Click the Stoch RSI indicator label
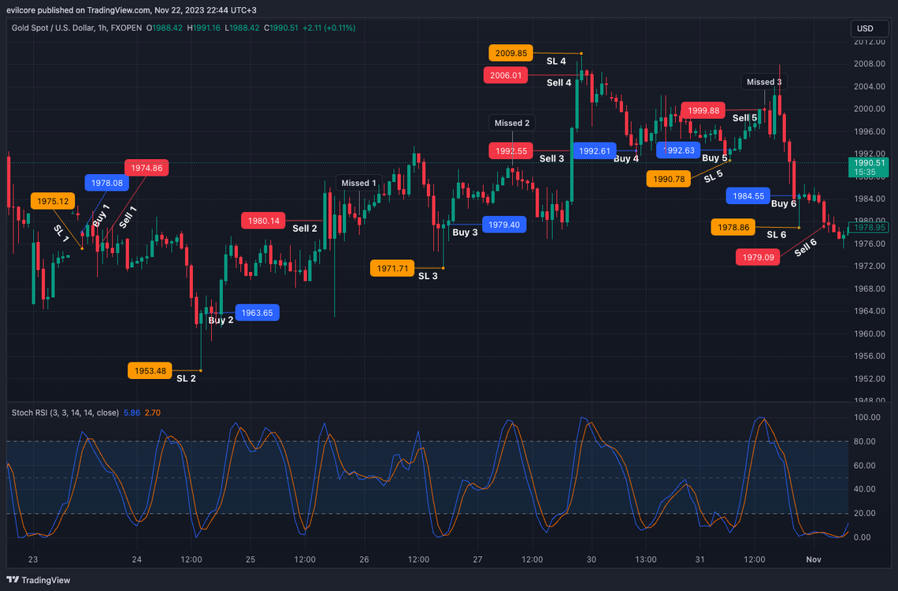The width and height of the screenshot is (898, 591). click(65, 412)
